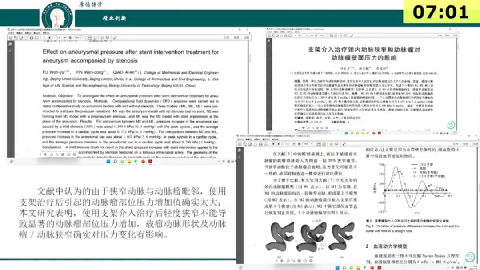The height and width of the screenshot is (270, 480).
Task: Open 文件 menu in English paper window
Action: pyautogui.click(x=11, y=33)
